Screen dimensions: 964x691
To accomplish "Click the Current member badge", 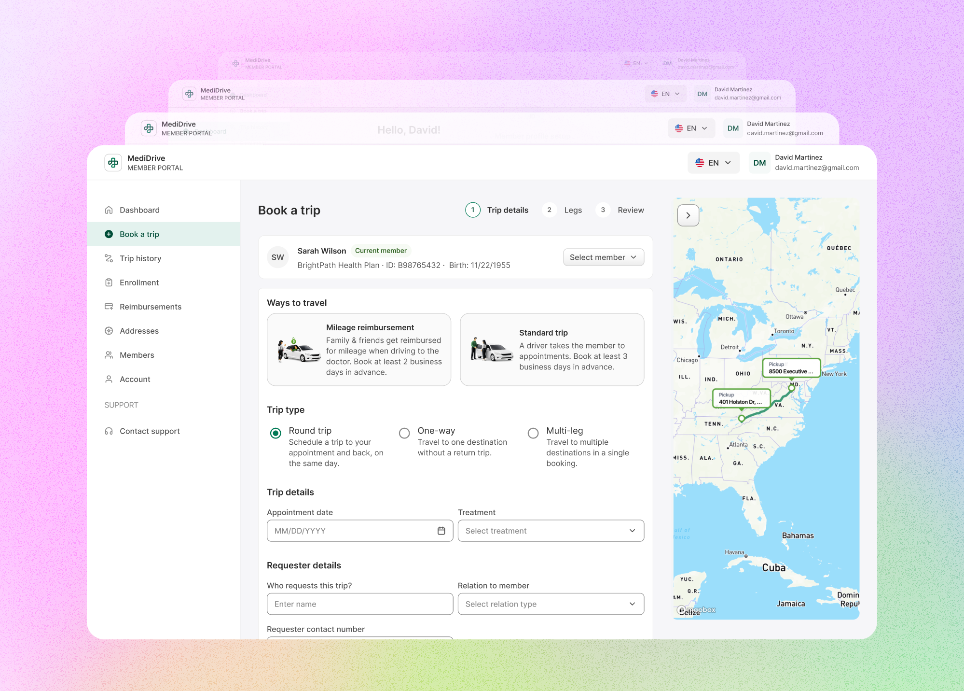I will tap(381, 251).
